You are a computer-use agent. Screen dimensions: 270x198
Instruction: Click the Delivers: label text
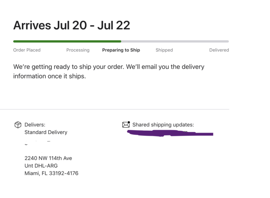point(35,125)
